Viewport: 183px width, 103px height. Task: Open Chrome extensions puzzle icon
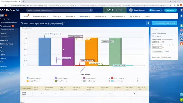tap(175, 5)
